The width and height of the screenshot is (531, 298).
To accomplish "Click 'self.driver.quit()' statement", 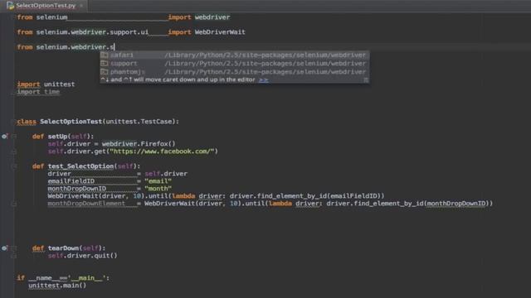I will 83,256.
